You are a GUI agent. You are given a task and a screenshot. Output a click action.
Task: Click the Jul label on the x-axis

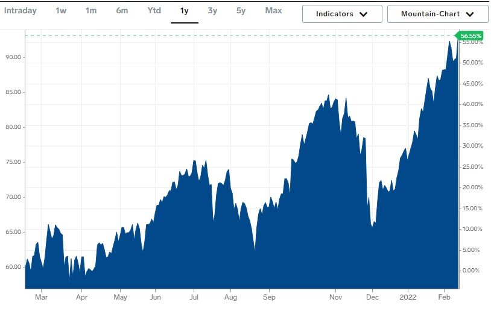coord(194,297)
